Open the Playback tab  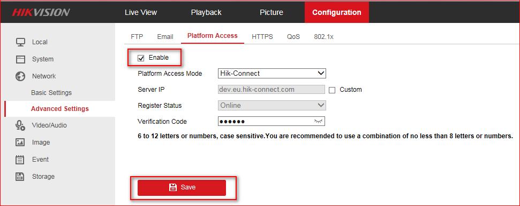[206, 13]
